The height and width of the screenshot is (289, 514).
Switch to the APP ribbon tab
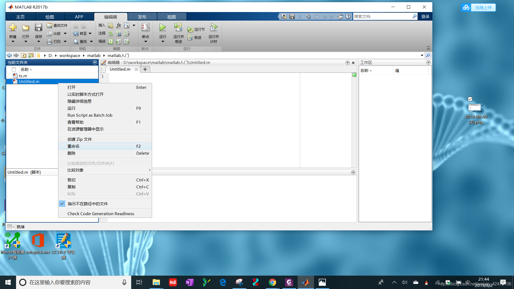(x=79, y=17)
